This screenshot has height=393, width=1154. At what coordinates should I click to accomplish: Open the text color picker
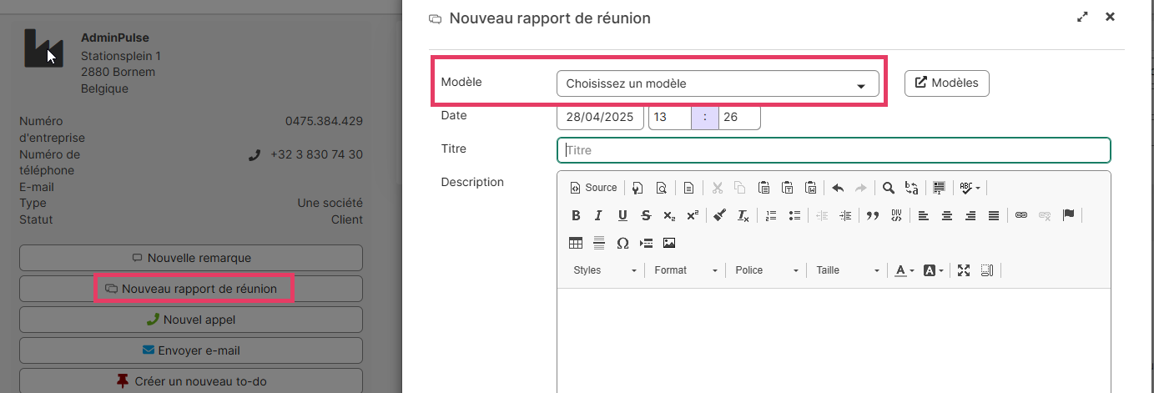tap(905, 270)
